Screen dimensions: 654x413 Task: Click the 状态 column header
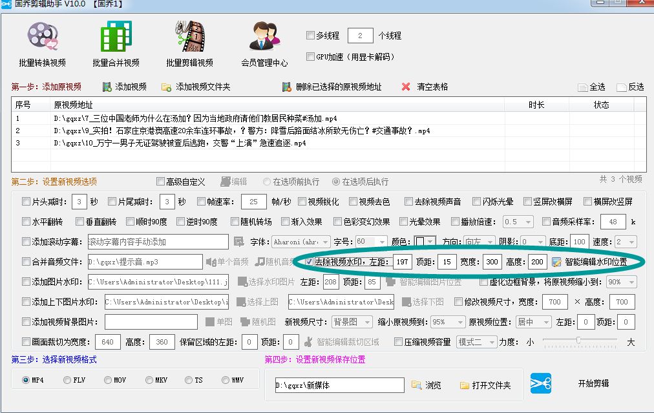[x=601, y=105]
